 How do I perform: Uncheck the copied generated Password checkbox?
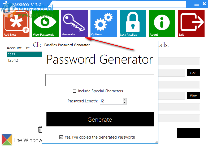pyautogui.click(x=61, y=137)
